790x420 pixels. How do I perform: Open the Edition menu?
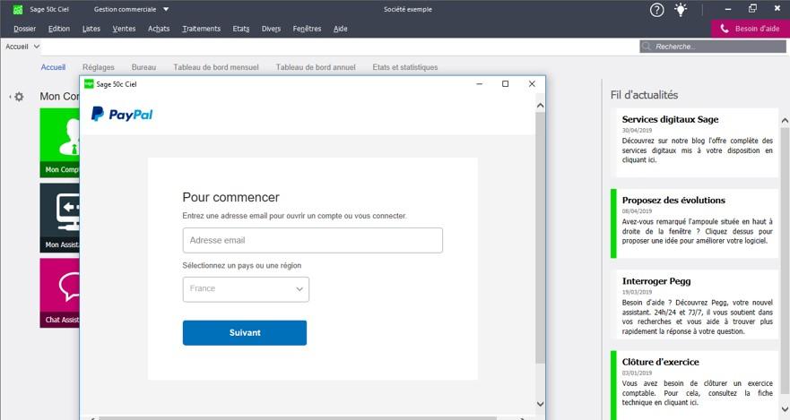(x=59, y=29)
